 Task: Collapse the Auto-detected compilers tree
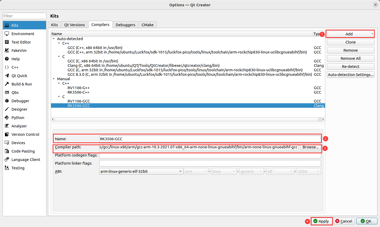pos(54,39)
